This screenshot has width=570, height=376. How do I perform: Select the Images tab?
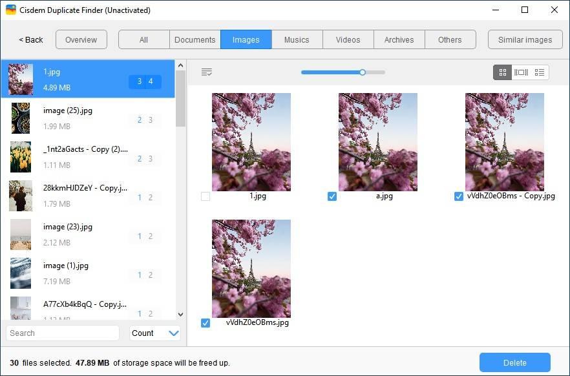coord(246,39)
